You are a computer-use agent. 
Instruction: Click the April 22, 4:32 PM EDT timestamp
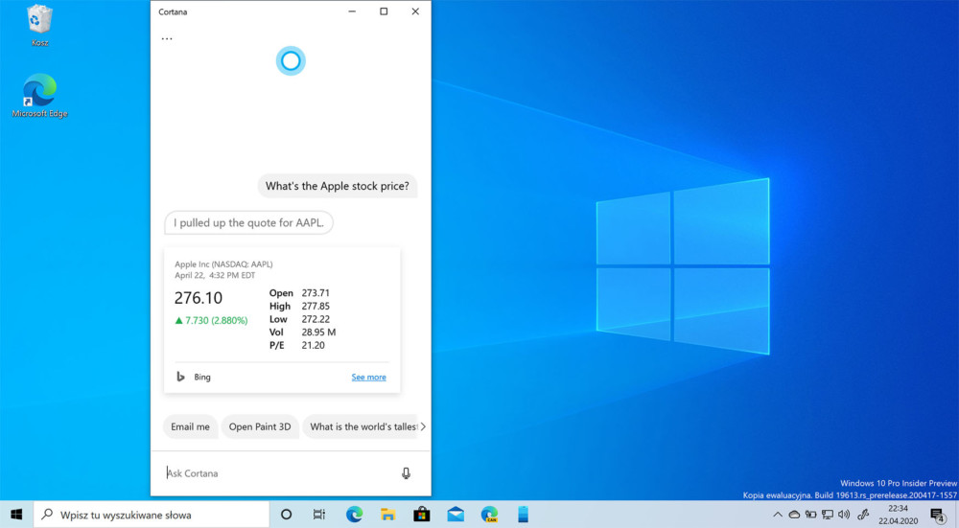point(215,275)
